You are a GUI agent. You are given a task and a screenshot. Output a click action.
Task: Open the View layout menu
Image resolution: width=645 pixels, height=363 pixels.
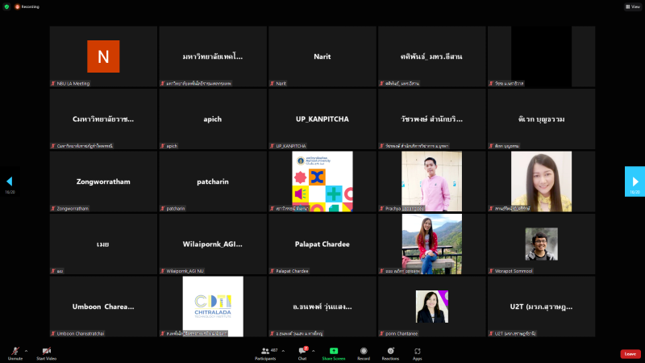click(x=632, y=6)
